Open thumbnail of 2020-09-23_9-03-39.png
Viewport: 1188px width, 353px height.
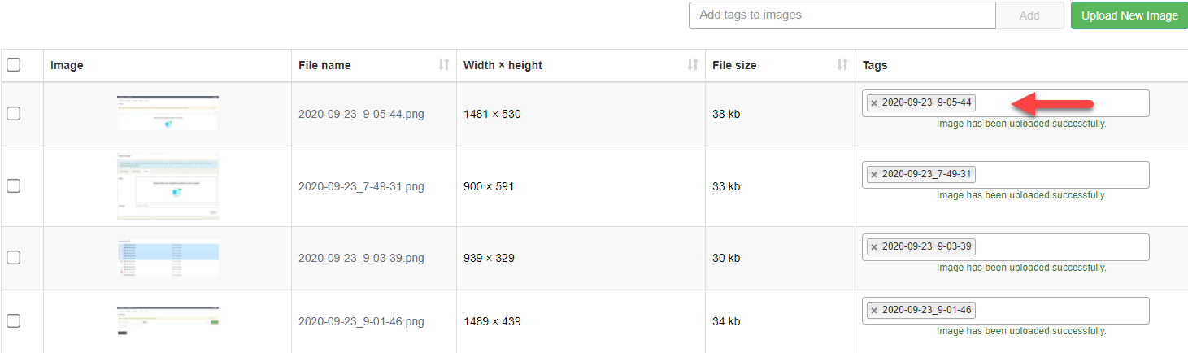point(168,258)
